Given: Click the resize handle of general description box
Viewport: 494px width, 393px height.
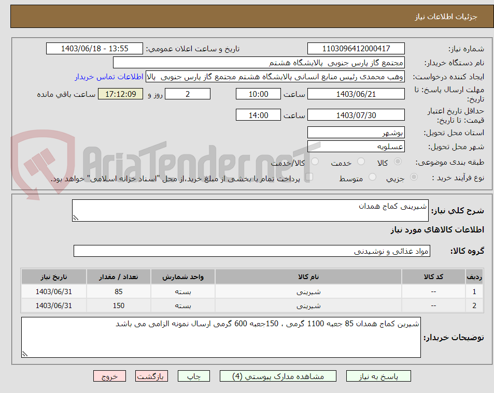Looking at the screenshot, I should click(x=76, y=218).
